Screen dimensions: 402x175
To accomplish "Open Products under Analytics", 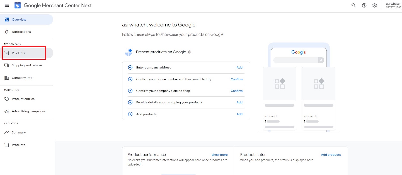I will tap(26, 145).
